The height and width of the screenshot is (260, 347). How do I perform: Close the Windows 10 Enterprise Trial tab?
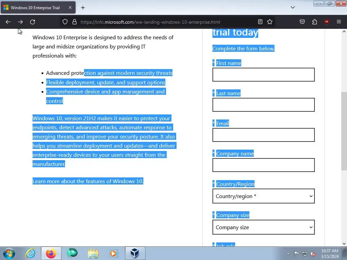coord(70,7)
